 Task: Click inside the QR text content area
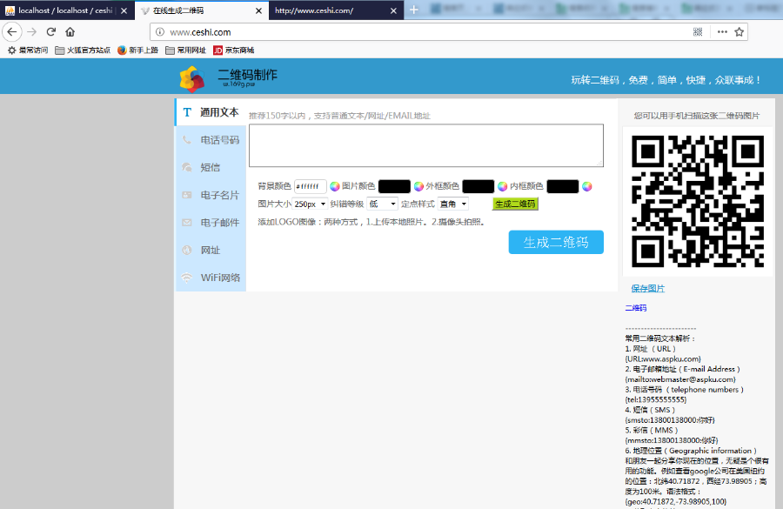(x=426, y=145)
